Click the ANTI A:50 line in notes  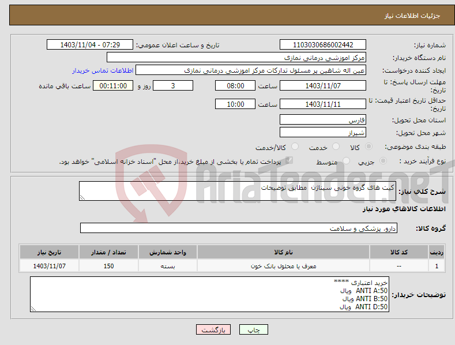[x=363, y=291]
